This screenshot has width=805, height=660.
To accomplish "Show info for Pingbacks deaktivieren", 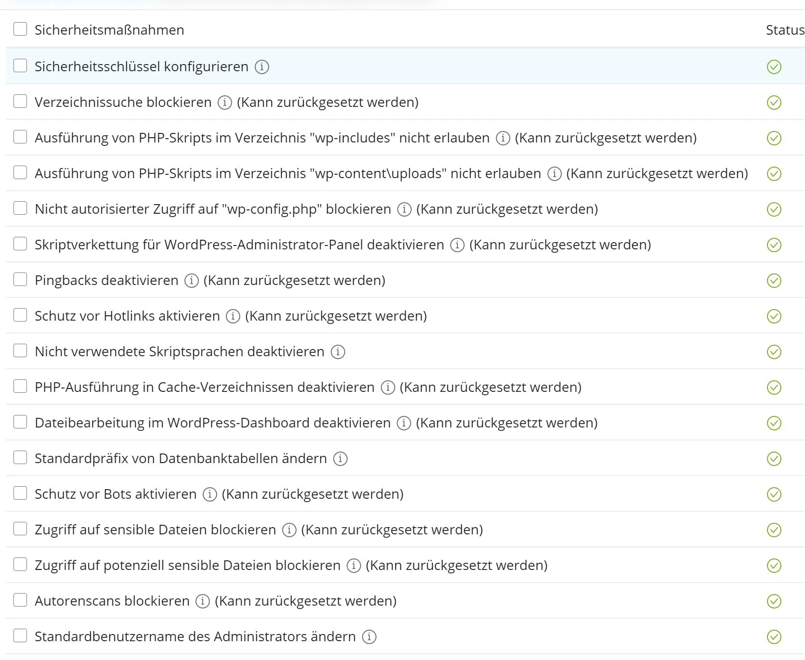I will [192, 280].
